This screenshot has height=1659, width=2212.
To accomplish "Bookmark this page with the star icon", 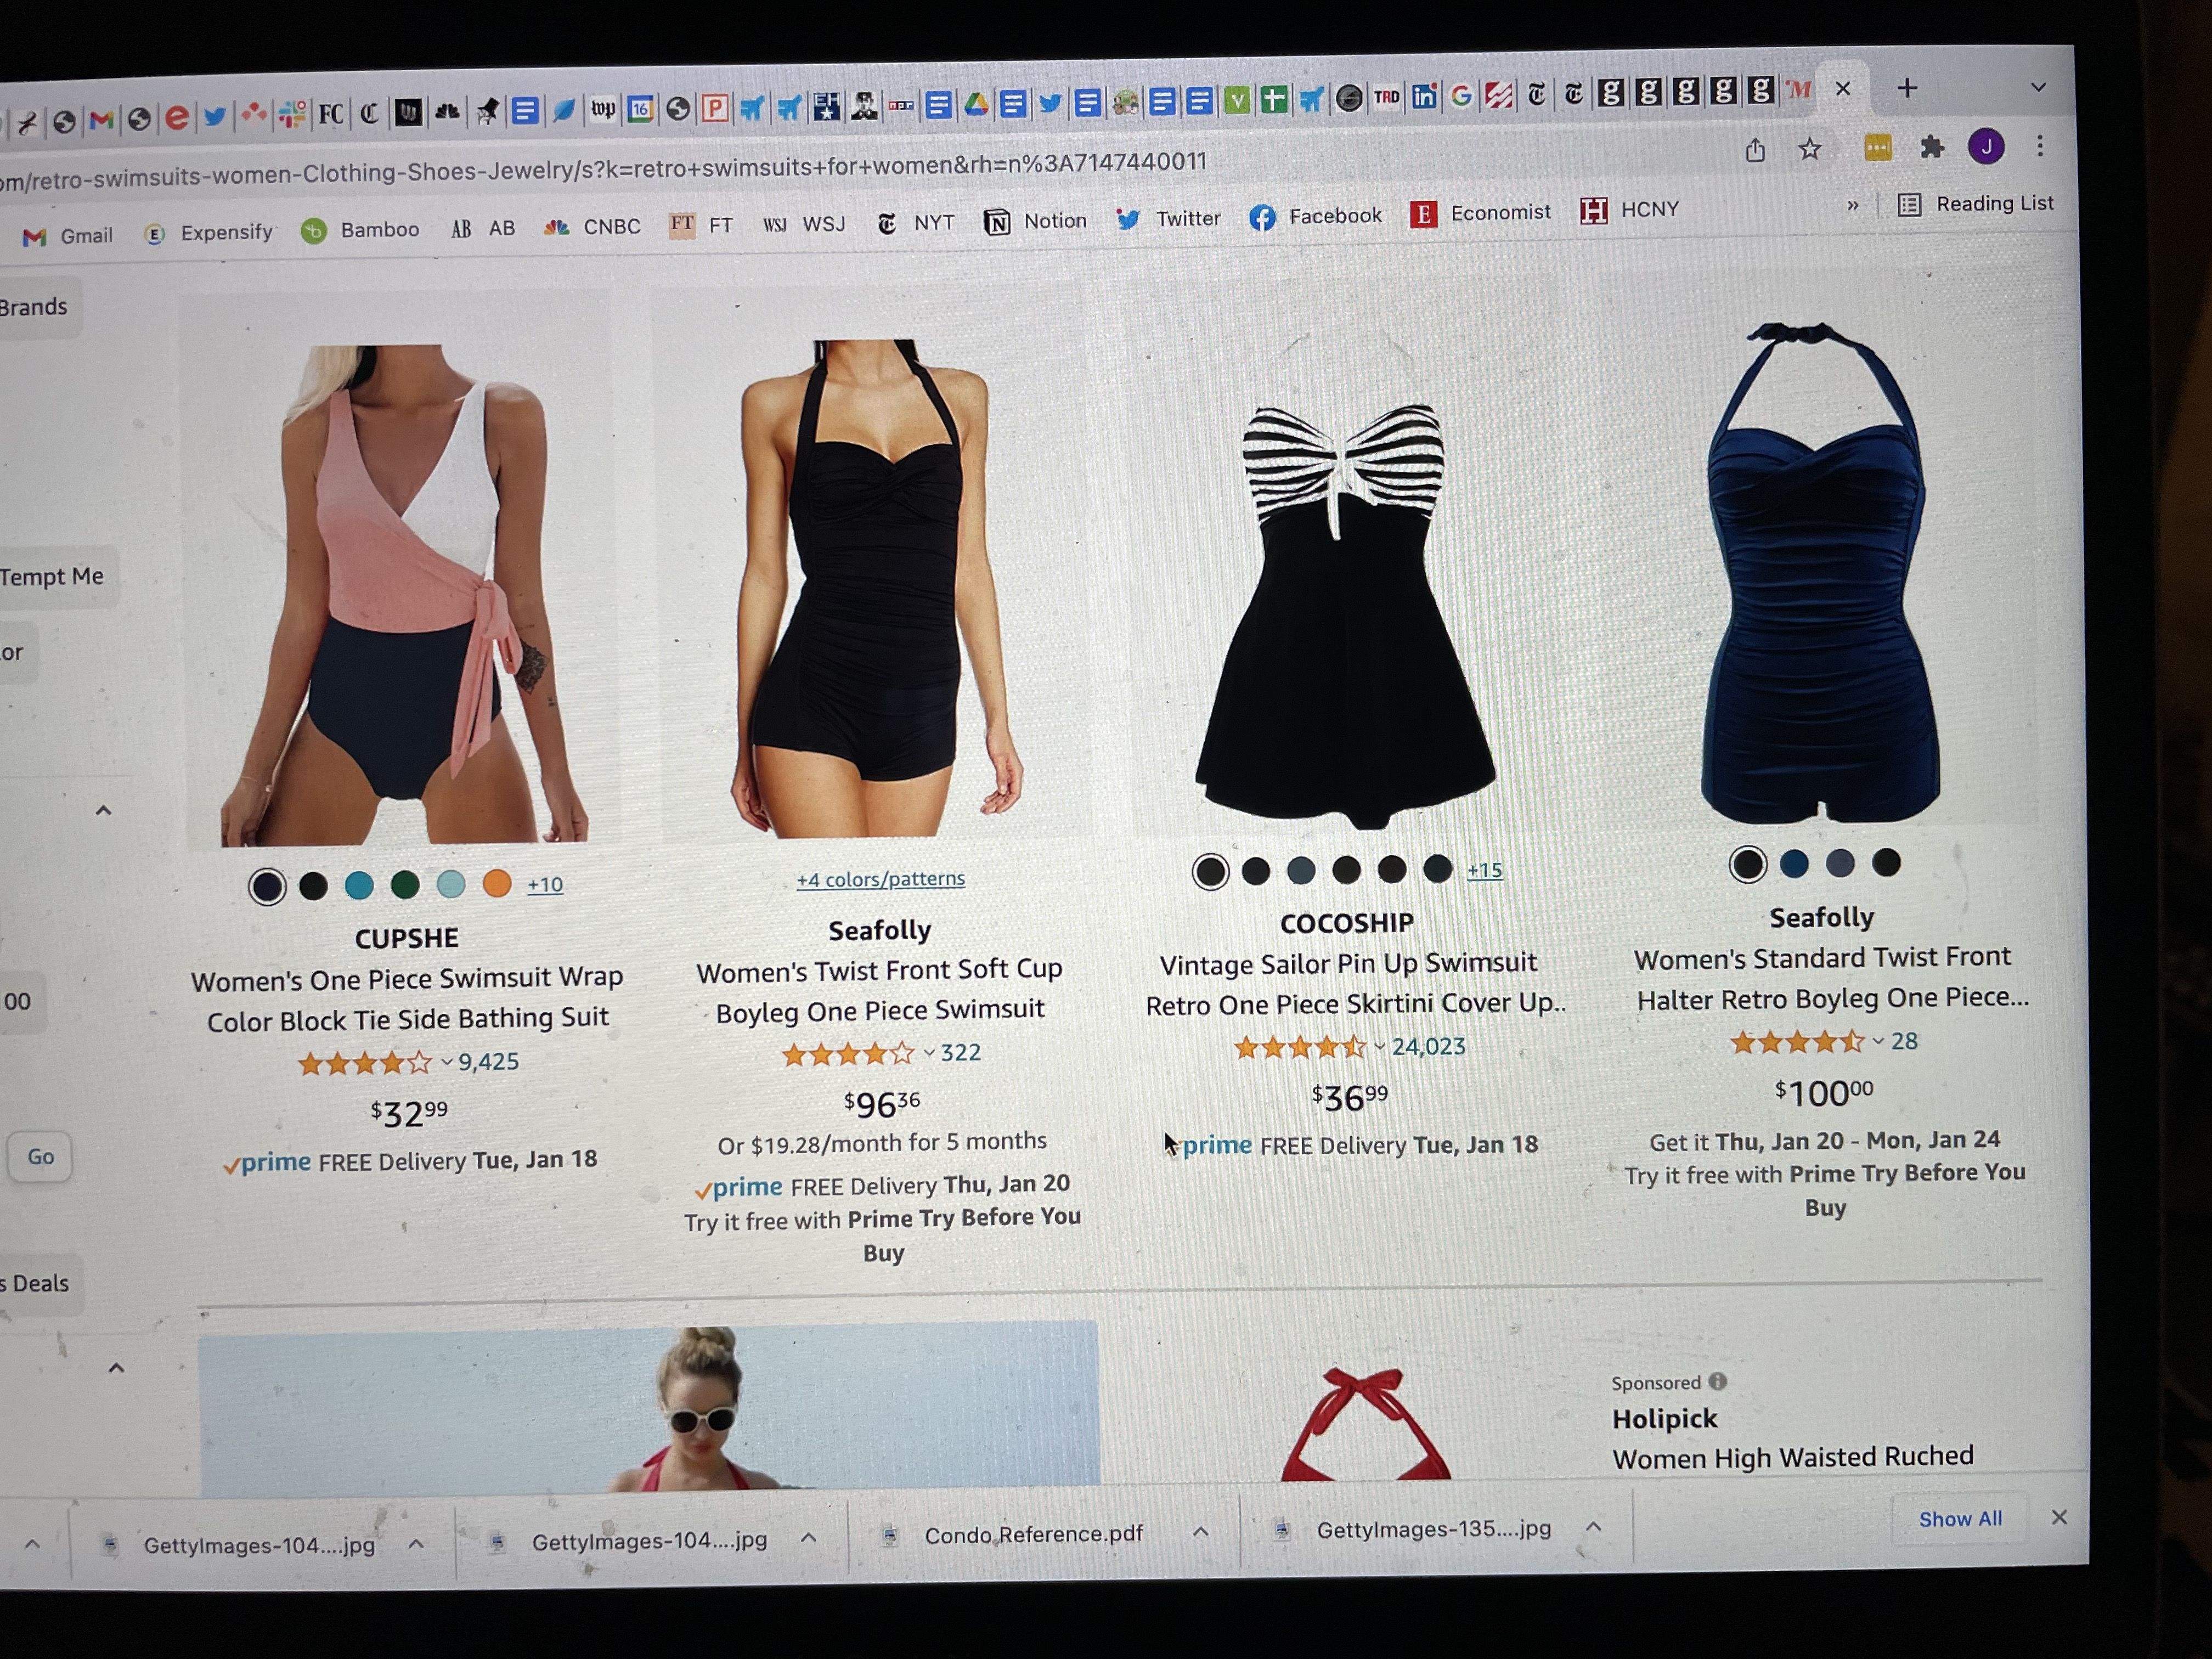I will 1810,150.
